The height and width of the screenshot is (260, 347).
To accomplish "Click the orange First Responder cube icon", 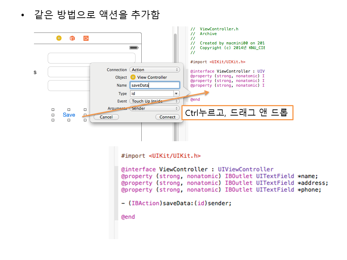I will click(72, 38).
